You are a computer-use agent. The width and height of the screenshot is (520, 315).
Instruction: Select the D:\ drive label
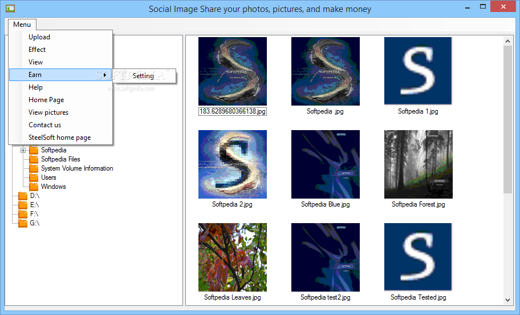pyautogui.click(x=35, y=196)
